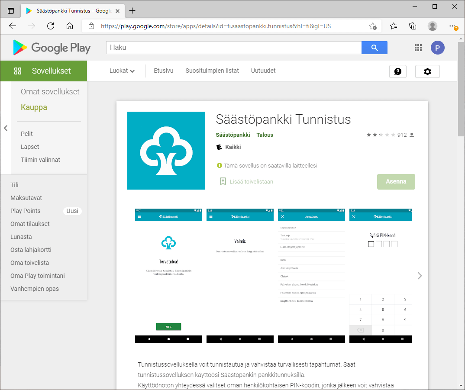Open Lunasta

[x=21, y=237]
